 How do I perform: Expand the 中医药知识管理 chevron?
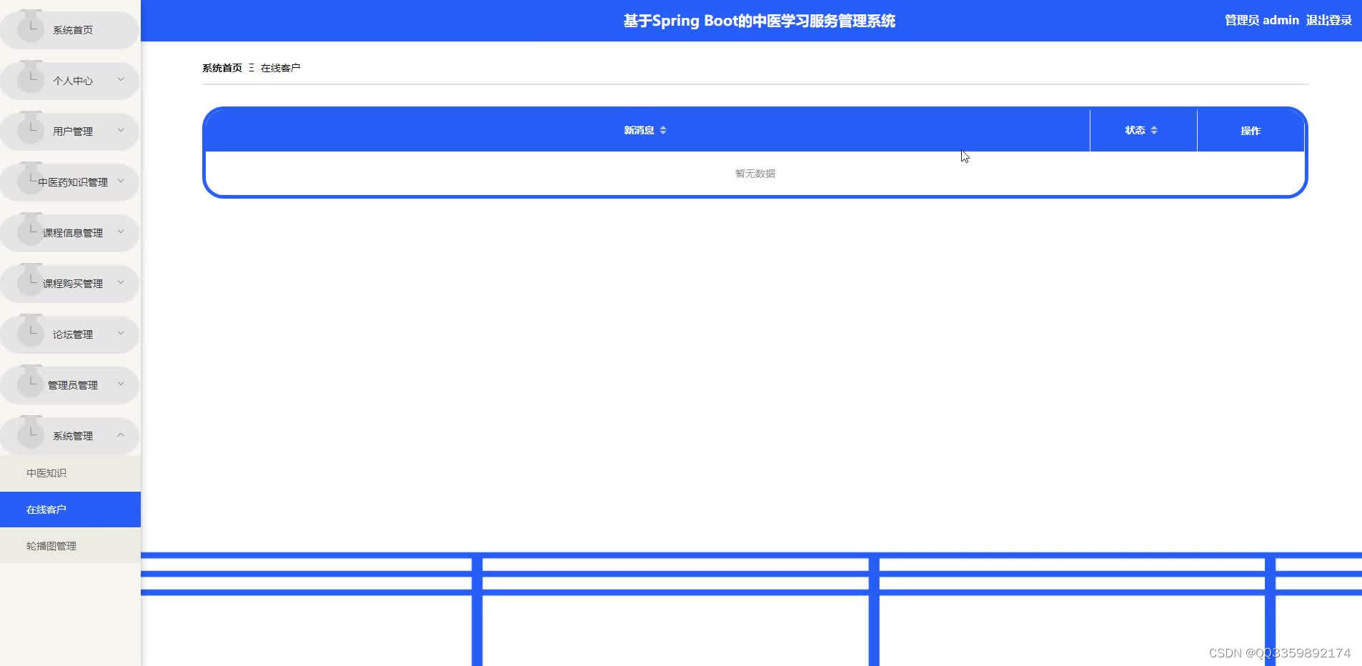click(x=121, y=181)
